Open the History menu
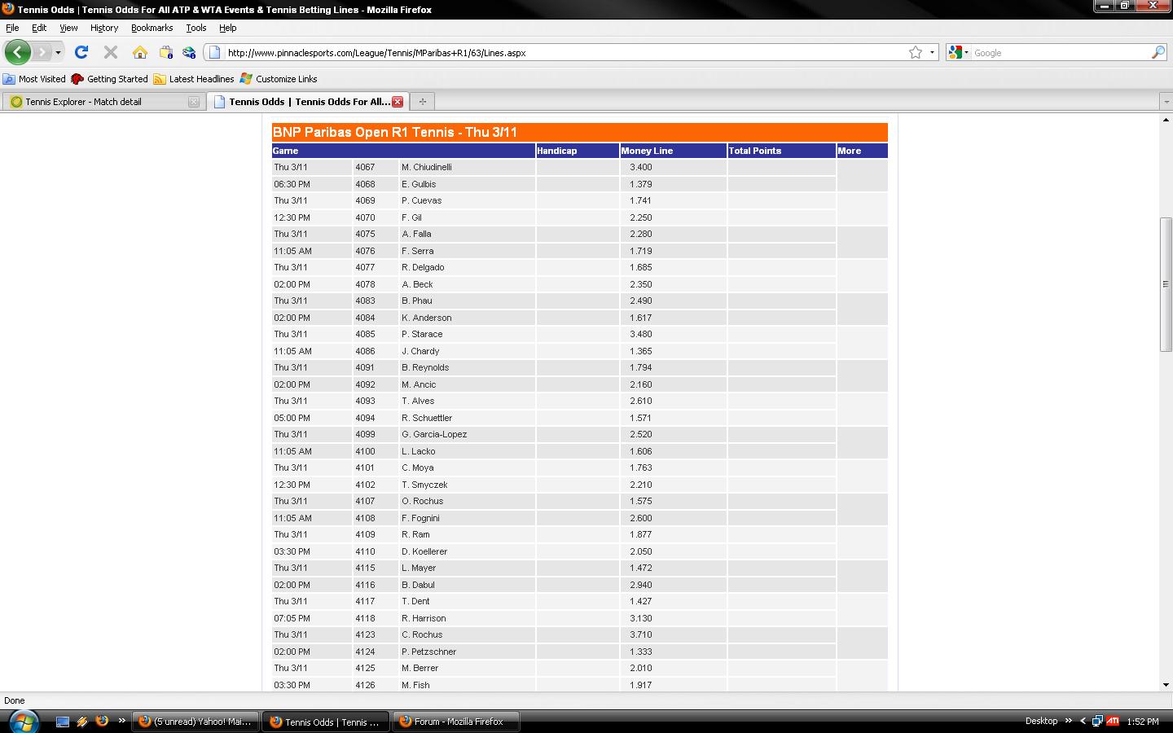This screenshot has width=1173, height=733. [104, 28]
